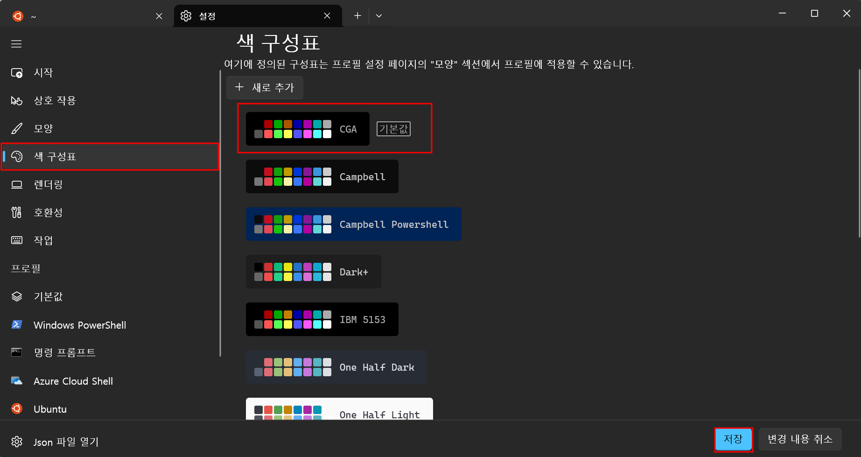Click the 저장 save button
This screenshot has height=457, width=861.
[733, 439]
